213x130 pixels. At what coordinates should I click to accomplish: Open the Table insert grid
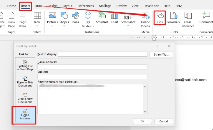click(x=37, y=19)
